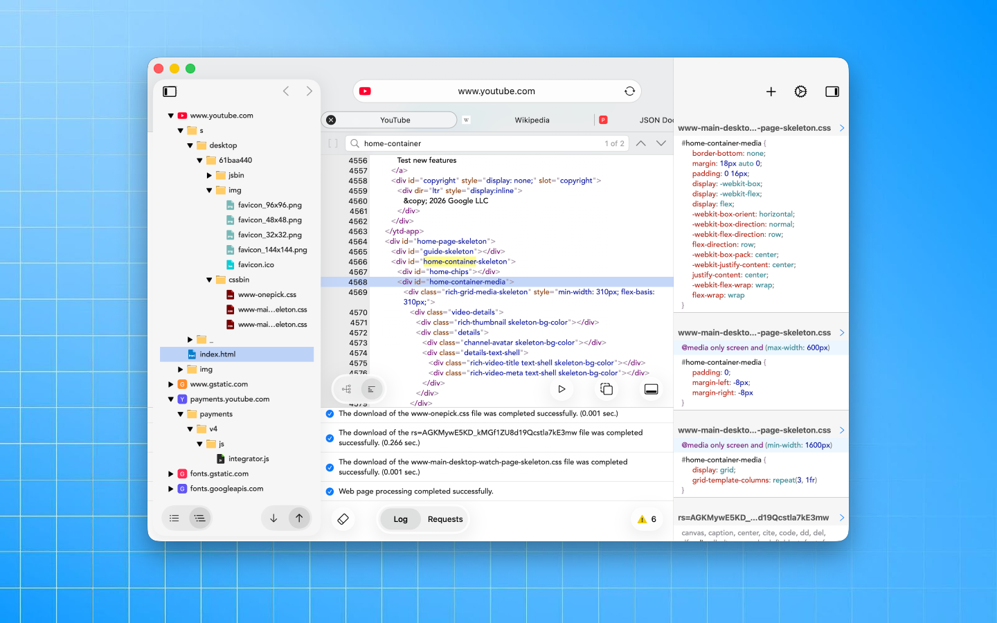The height and width of the screenshot is (623, 997).
Task: Open settings via the gear icon
Action: point(800,91)
